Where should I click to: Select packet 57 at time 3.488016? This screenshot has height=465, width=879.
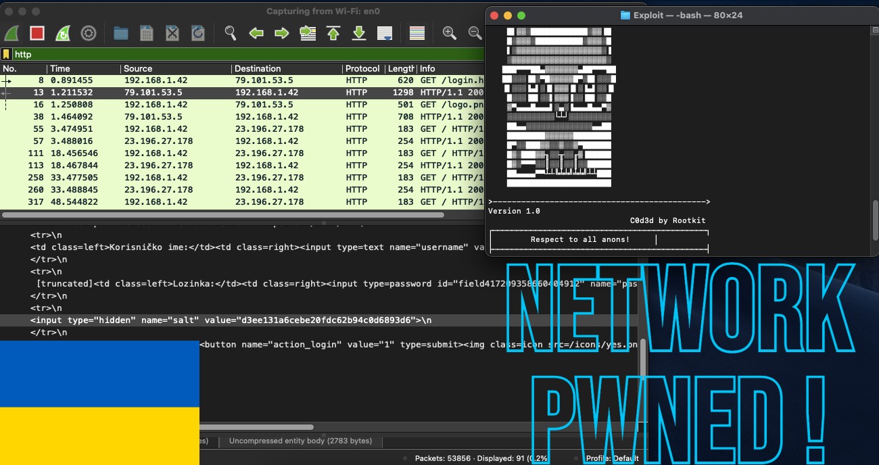click(x=242, y=141)
